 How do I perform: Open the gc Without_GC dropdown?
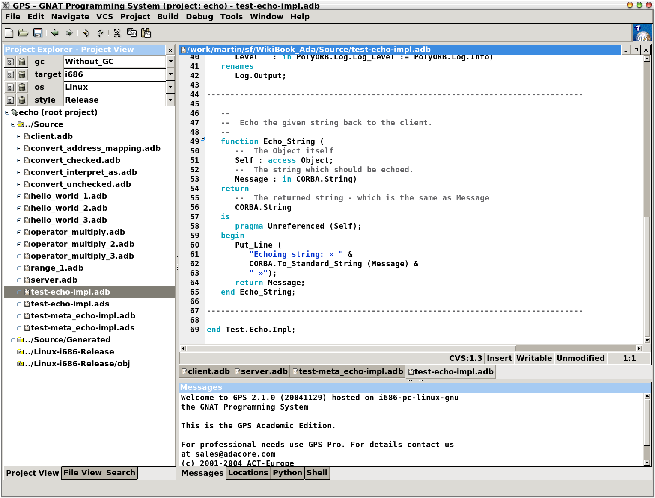click(x=170, y=62)
